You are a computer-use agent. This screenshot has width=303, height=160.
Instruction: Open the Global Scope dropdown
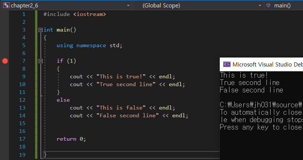260,6
